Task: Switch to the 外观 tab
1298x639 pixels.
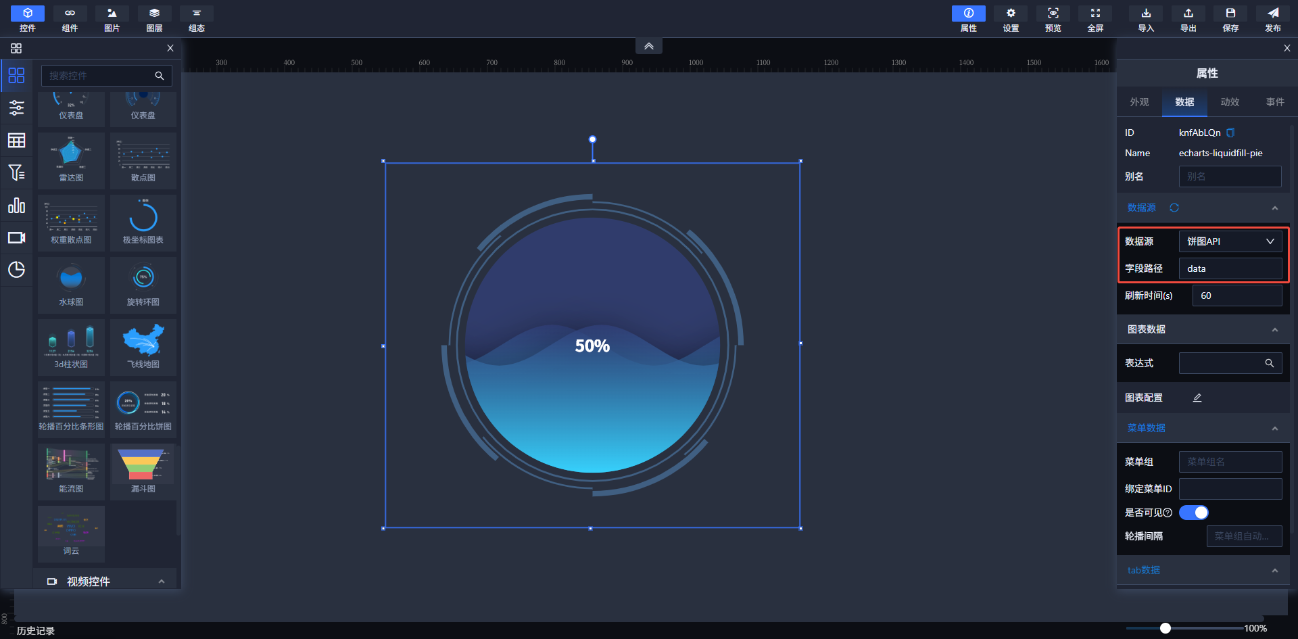Action: [1139, 102]
